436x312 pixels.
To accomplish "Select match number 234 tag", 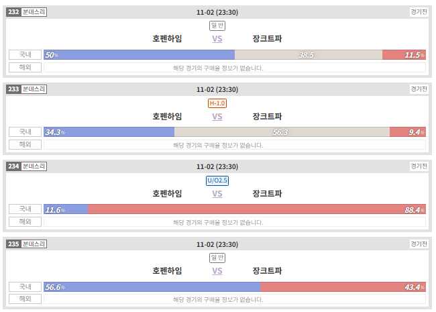I will 13,166.
